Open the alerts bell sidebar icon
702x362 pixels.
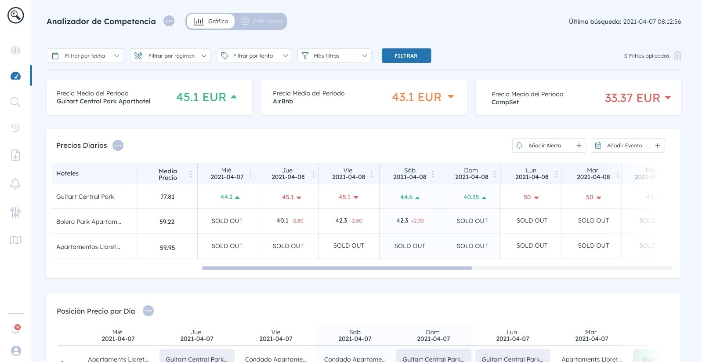[15, 183]
